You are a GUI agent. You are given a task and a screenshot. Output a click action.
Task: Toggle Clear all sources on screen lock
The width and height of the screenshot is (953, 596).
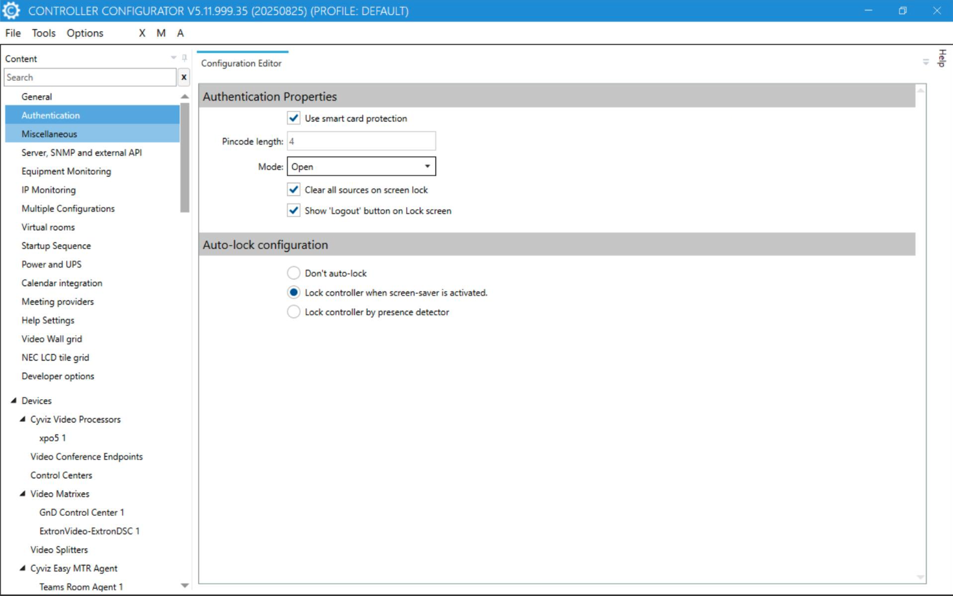pos(293,190)
